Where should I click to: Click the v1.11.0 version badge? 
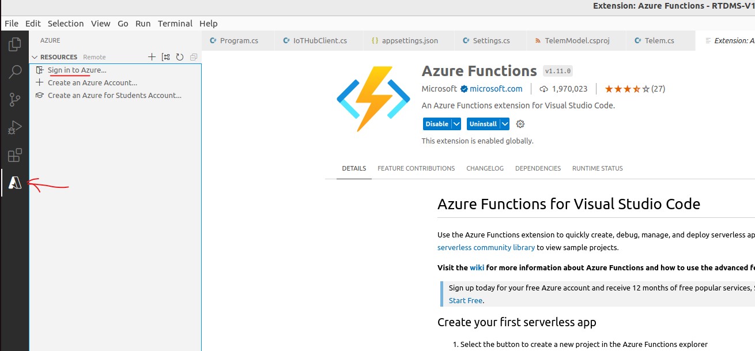(x=557, y=71)
